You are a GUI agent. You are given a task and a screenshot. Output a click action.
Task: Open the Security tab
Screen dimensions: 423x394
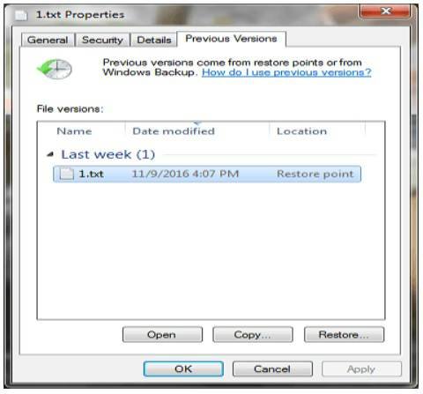click(x=102, y=40)
